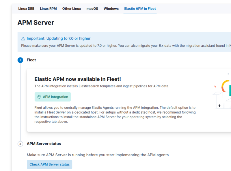Click the warning triangle icon in the callout
Viewport: 231px width, 171px height.
[23, 39]
